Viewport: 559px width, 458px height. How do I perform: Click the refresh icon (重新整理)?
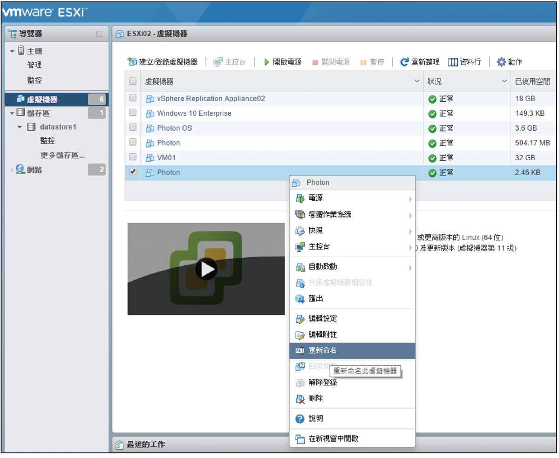(404, 62)
